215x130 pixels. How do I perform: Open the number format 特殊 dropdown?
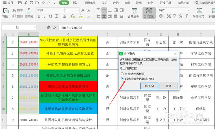(188, 10)
